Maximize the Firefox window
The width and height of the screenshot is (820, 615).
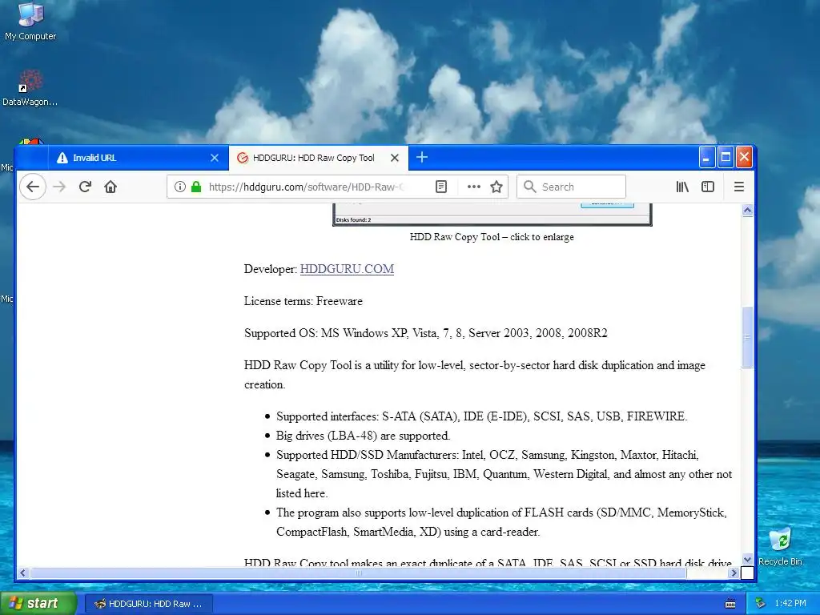pyautogui.click(x=726, y=157)
